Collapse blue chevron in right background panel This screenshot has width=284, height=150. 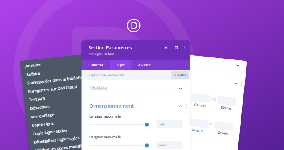(236, 83)
